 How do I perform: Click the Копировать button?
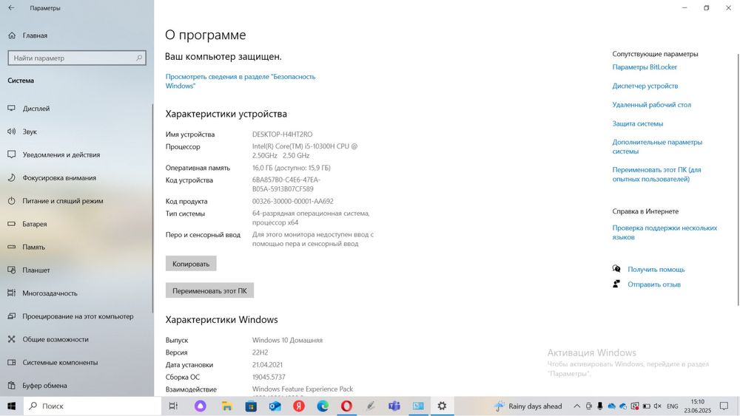point(191,264)
